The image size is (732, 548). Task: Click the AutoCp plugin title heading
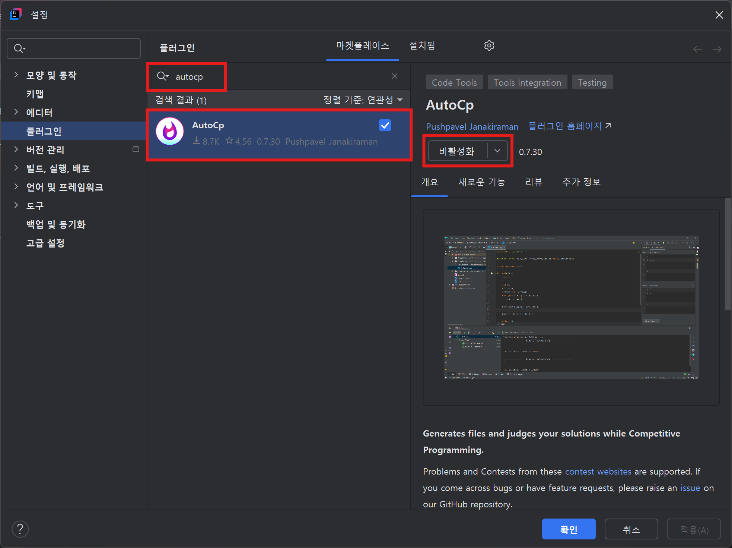(x=450, y=105)
